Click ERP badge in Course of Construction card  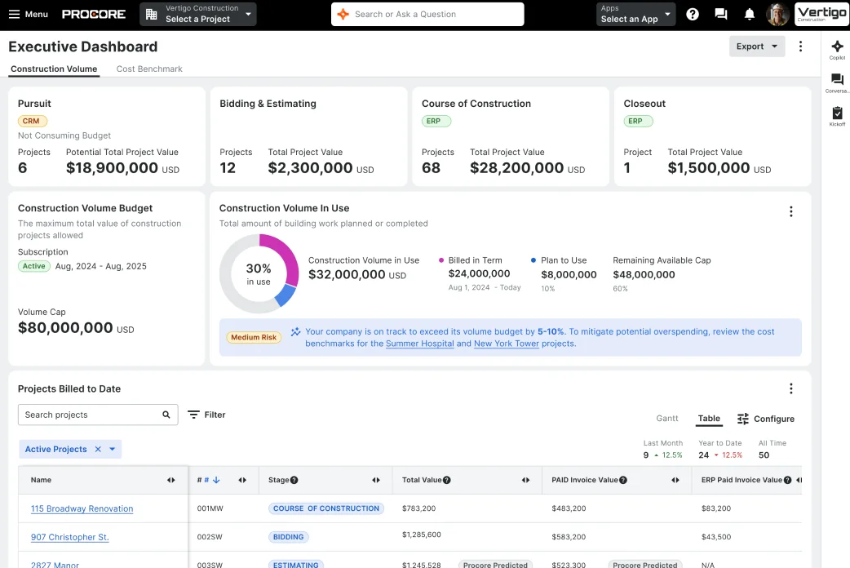coord(436,121)
